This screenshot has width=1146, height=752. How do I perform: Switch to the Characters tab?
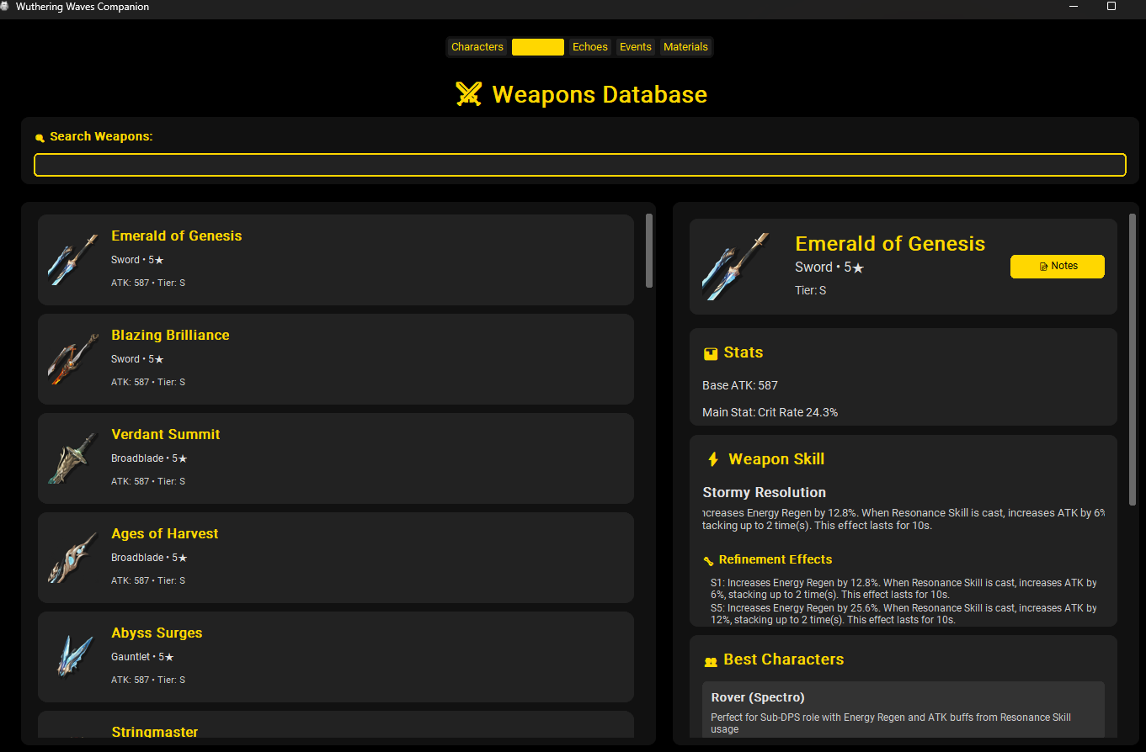[x=477, y=47]
